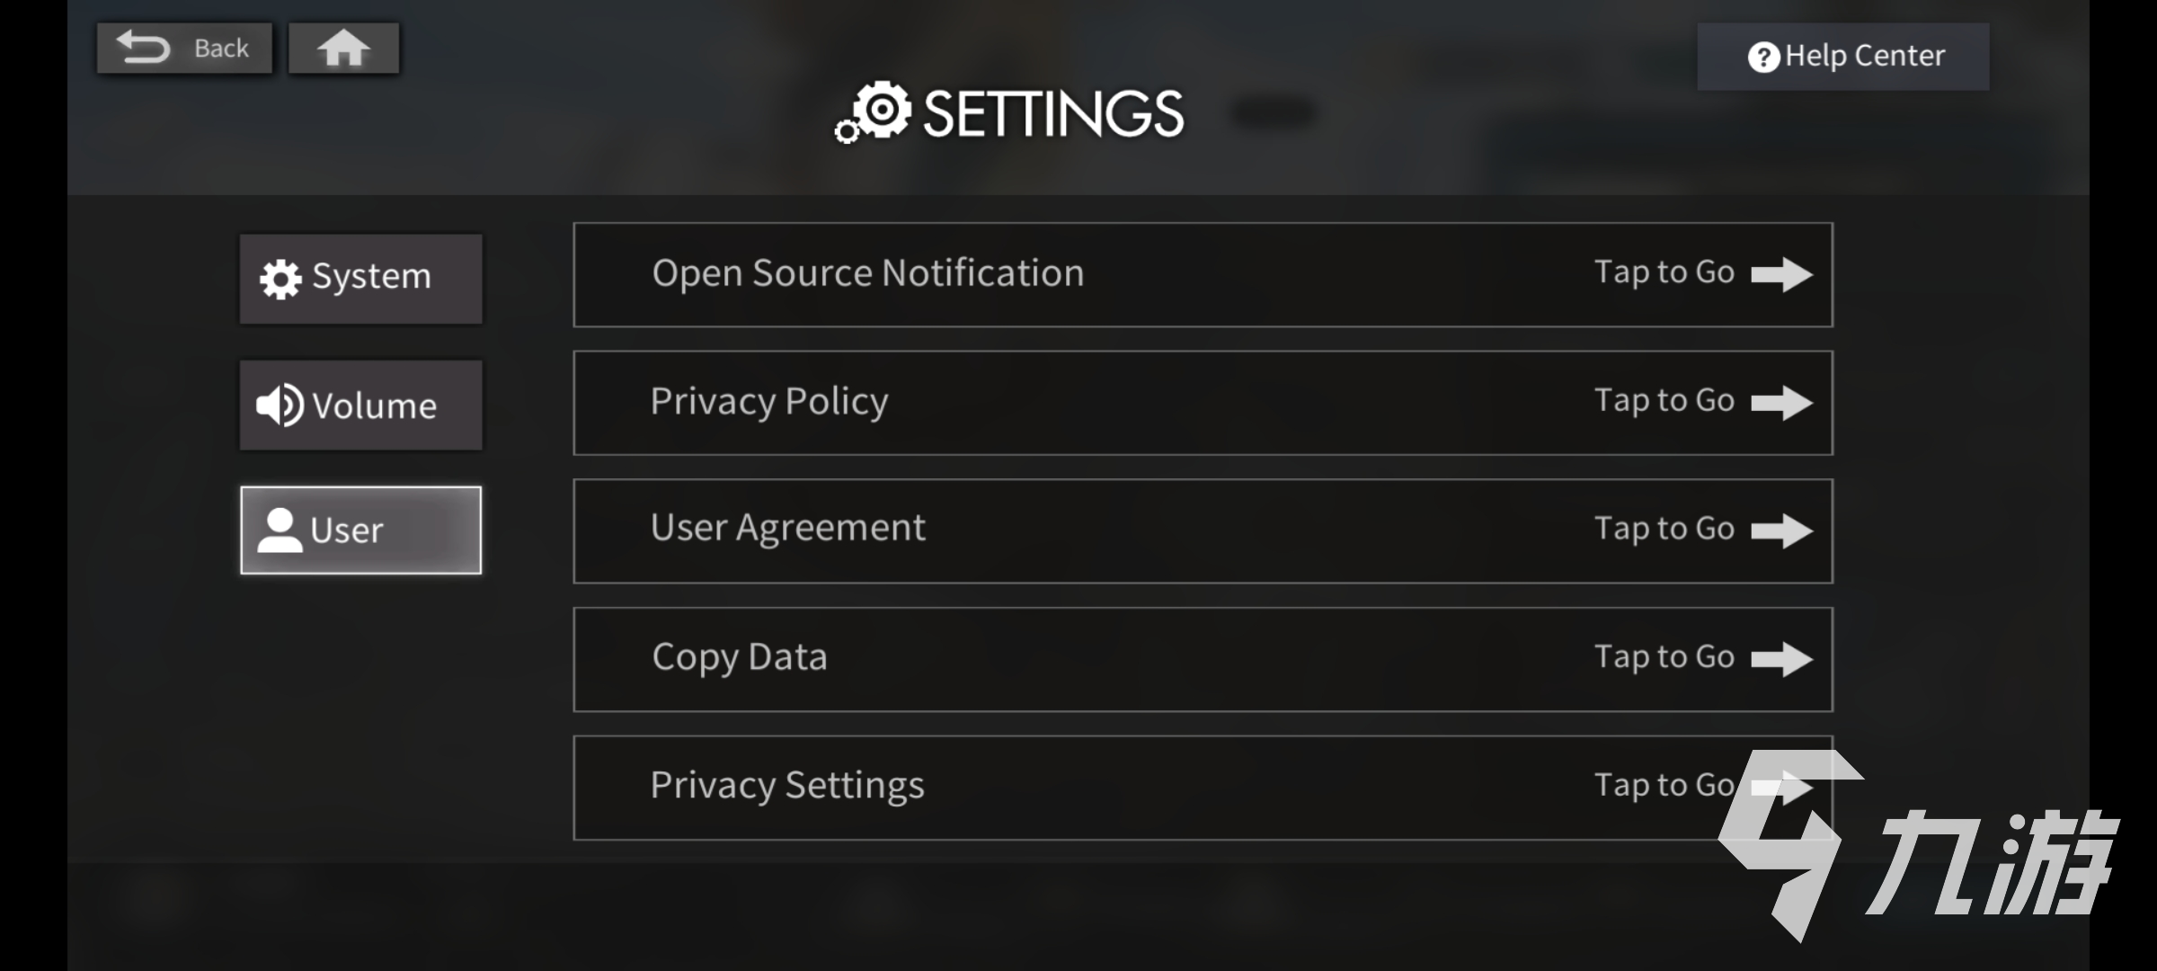Click the Back arrow icon

(144, 48)
